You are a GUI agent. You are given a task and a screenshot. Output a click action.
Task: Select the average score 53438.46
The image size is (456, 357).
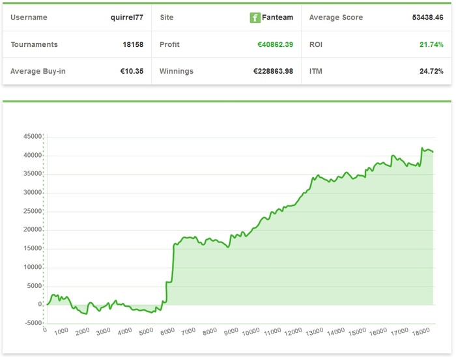(427, 18)
